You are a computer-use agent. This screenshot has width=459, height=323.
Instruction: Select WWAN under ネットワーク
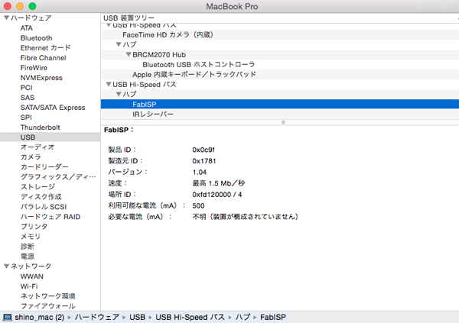coord(32,276)
